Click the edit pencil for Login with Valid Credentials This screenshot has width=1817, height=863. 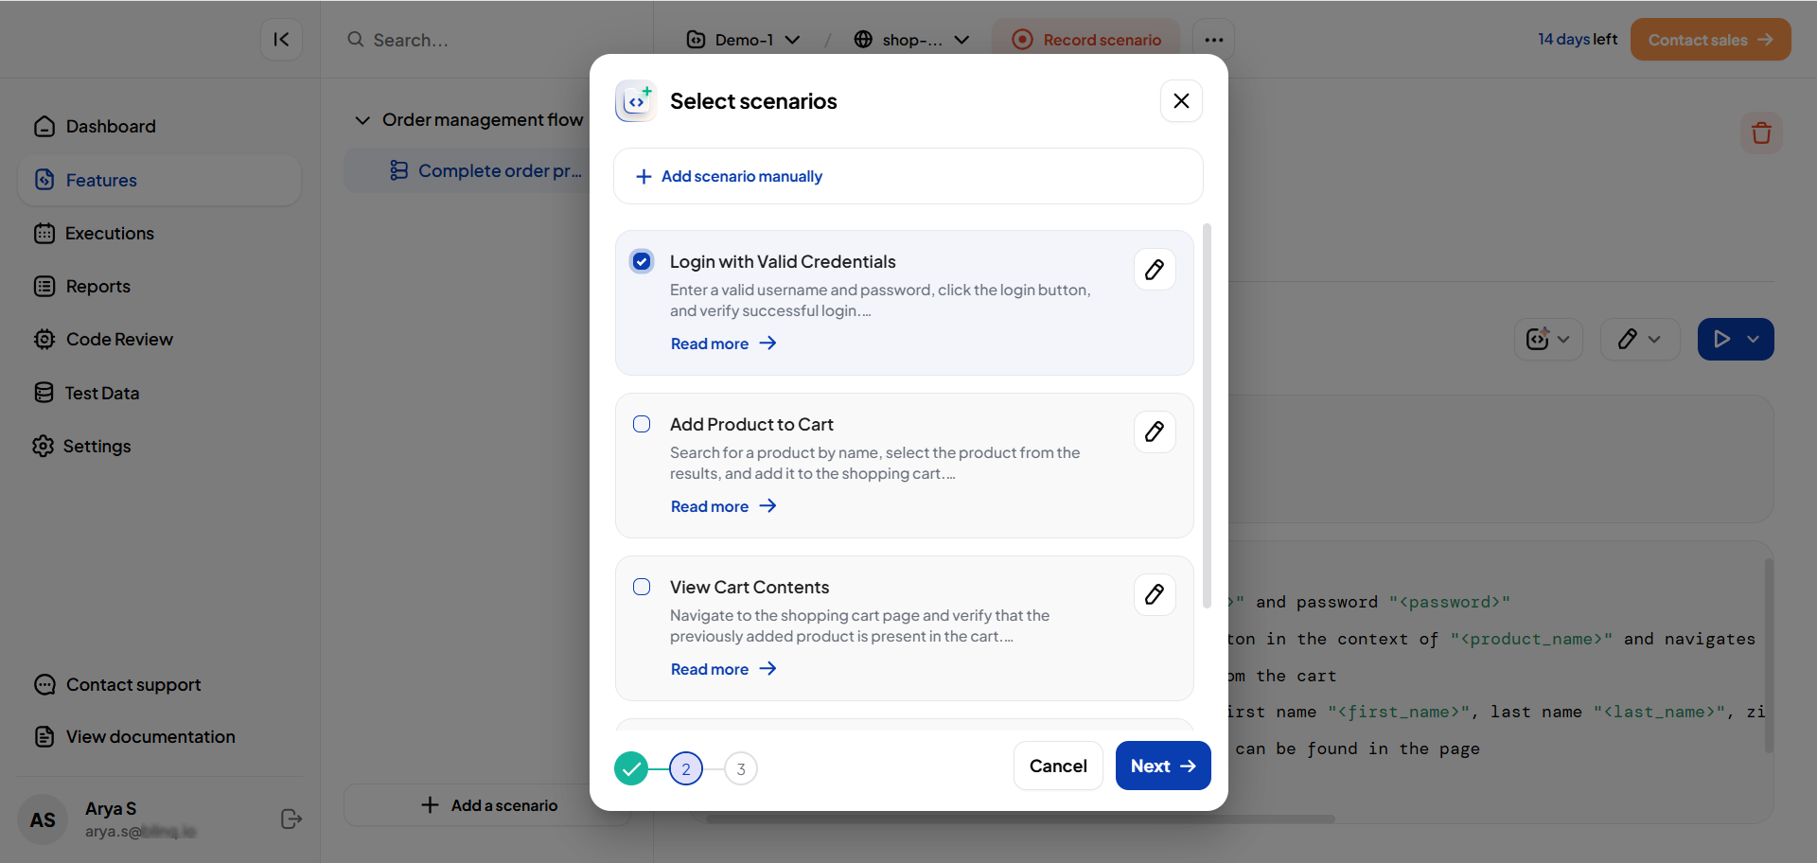click(x=1155, y=270)
